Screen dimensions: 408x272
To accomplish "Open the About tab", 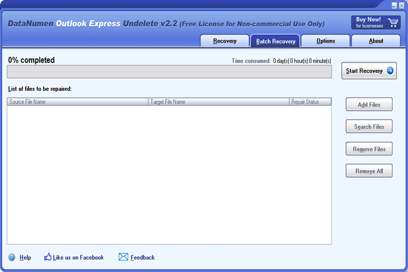I will click(x=376, y=41).
